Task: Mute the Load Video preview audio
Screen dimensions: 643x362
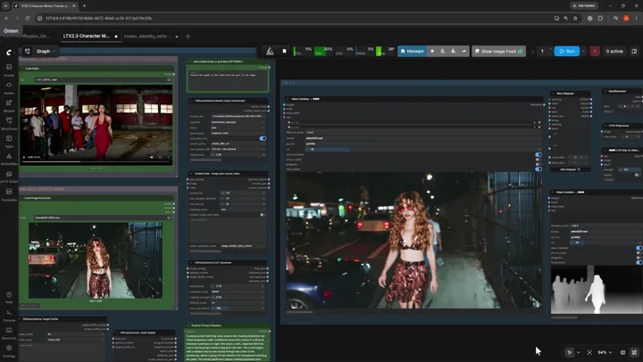Action: pyautogui.click(x=151, y=157)
